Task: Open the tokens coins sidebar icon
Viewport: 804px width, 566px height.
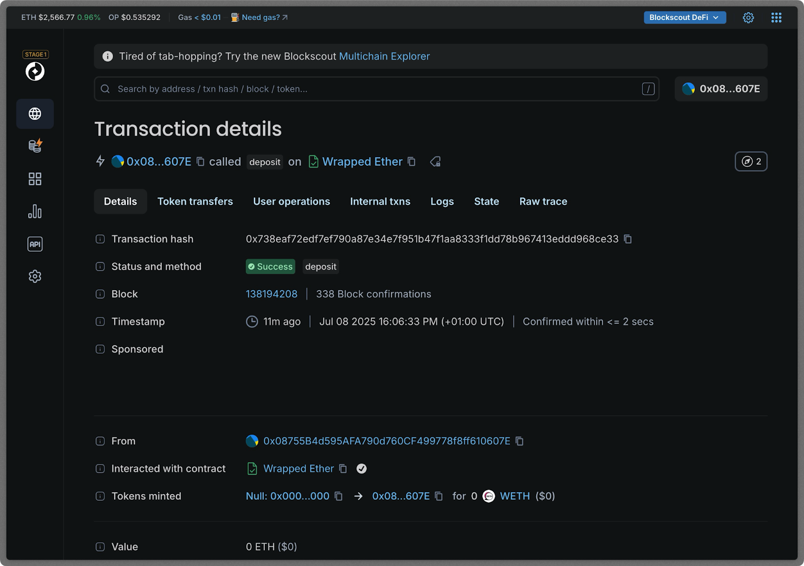Action: [x=35, y=146]
